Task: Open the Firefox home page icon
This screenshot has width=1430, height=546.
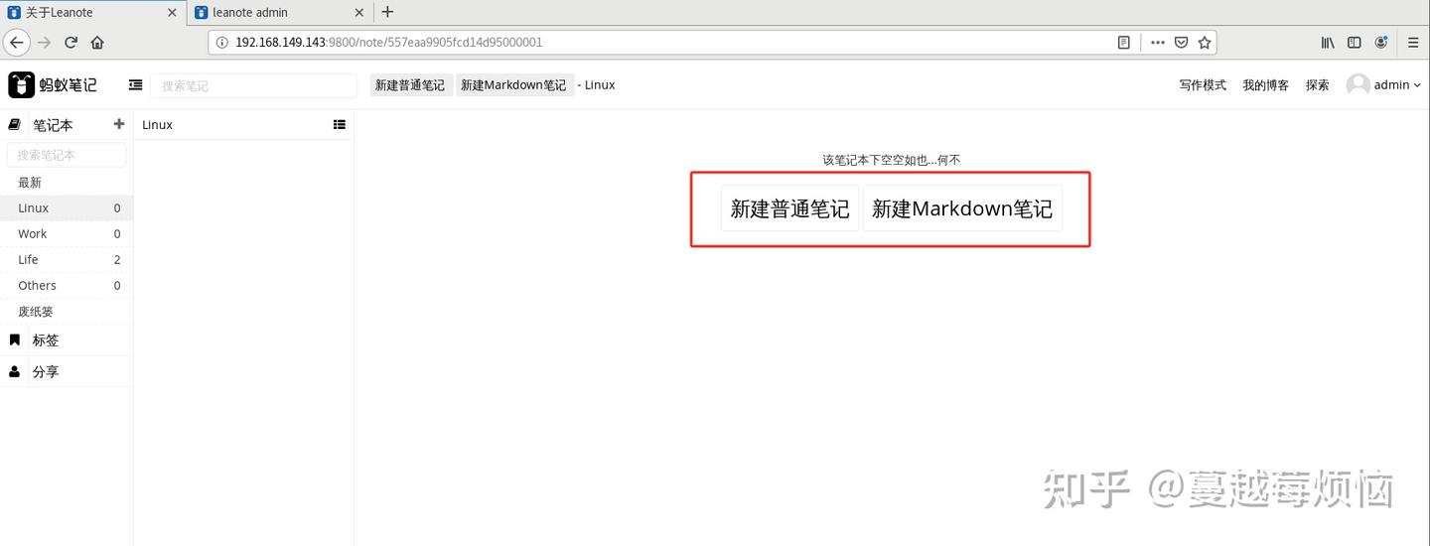Action: click(97, 43)
